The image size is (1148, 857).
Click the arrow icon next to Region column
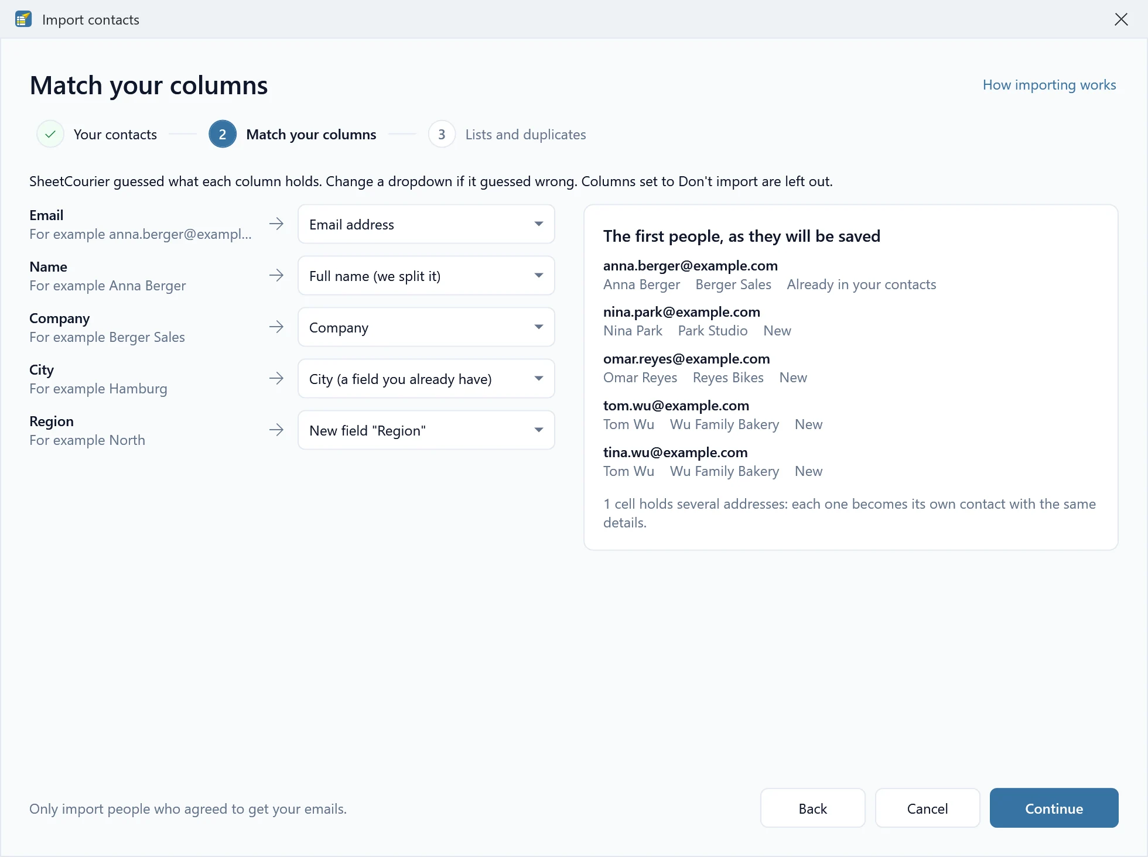tap(276, 430)
